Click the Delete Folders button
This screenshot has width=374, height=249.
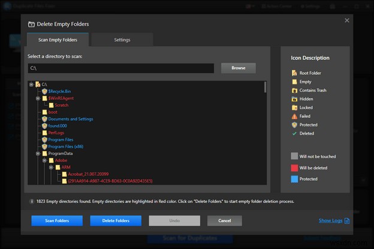pyautogui.click(x=116, y=221)
